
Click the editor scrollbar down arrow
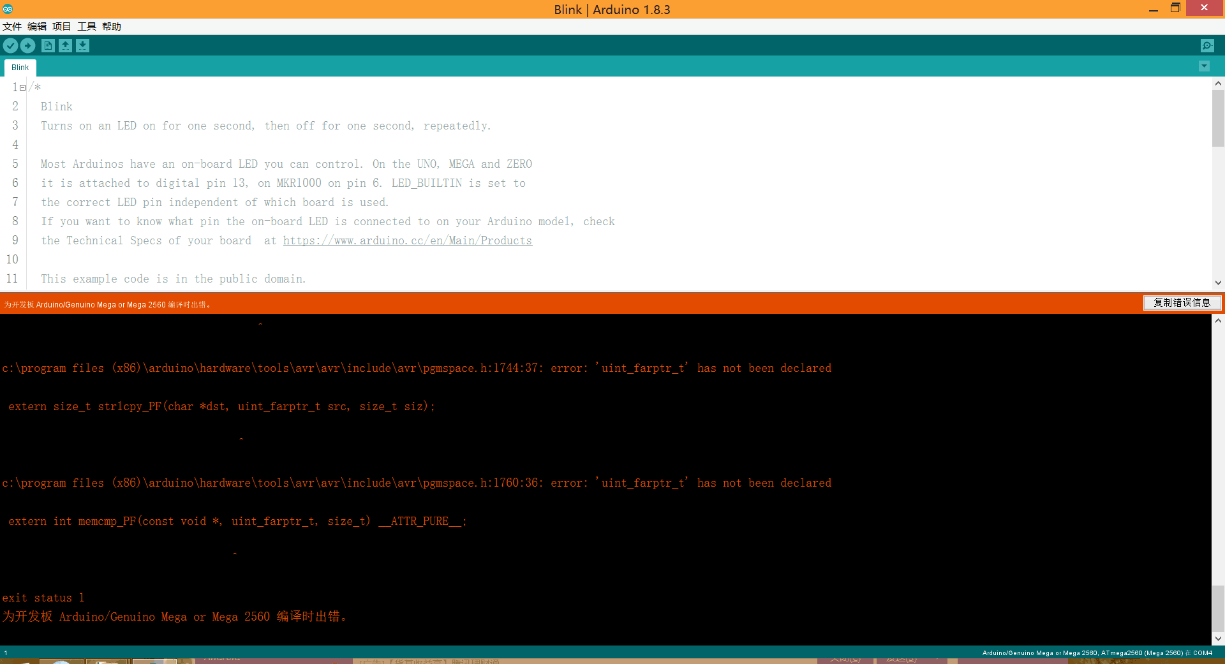(x=1218, y=283)
